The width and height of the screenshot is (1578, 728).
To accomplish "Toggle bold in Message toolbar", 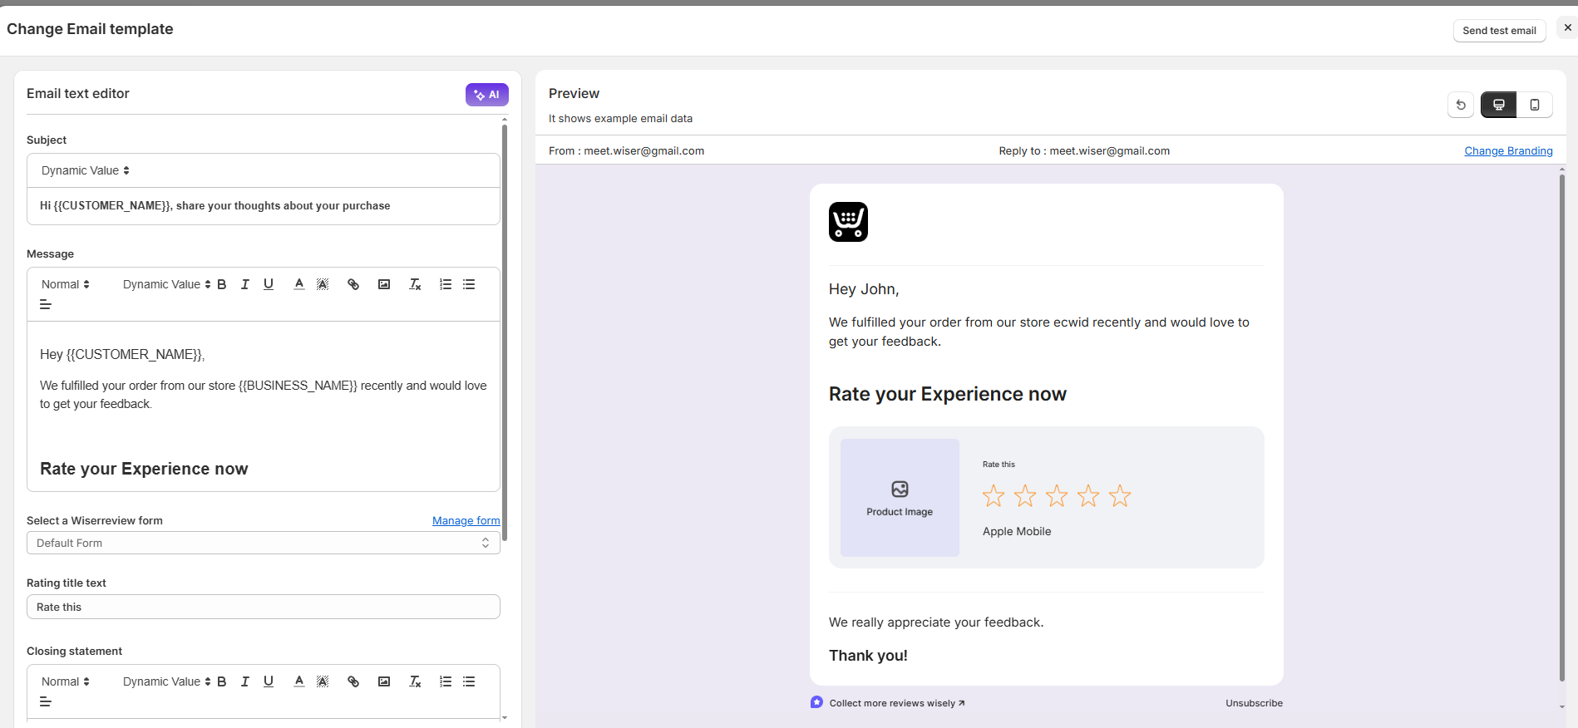I will [x=222, y=284].
